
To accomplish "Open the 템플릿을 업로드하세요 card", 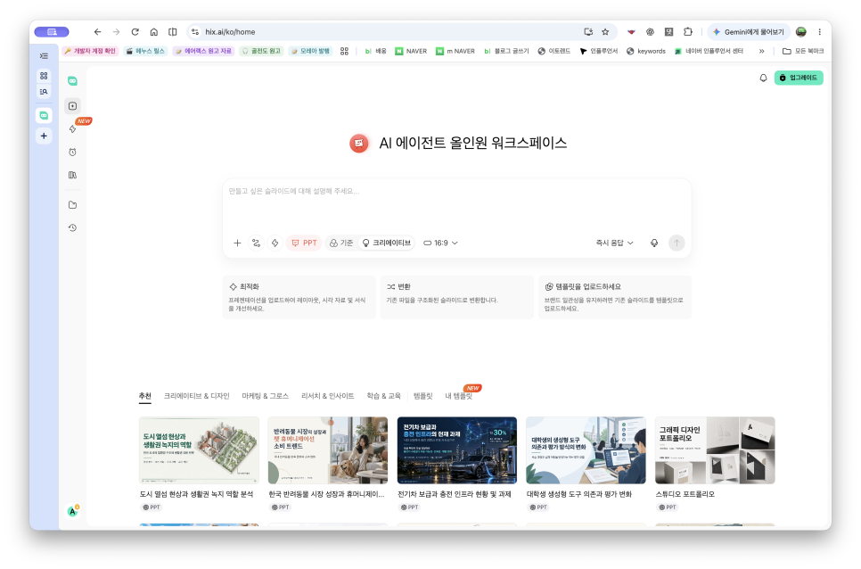I will pos(615,297).
